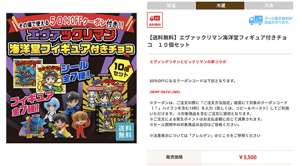Image resolution: width=302 pixels, height=166 pixels.
Task: Click the フィギュア全7種 pink text on image
Action: click(x=31, y=104)
